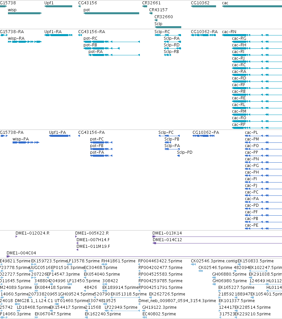This screenshot has width=282, height=319.
Task: Click the Upf1-RA transcript glyph
Action: pyautogui.click(x=58, y=35)
